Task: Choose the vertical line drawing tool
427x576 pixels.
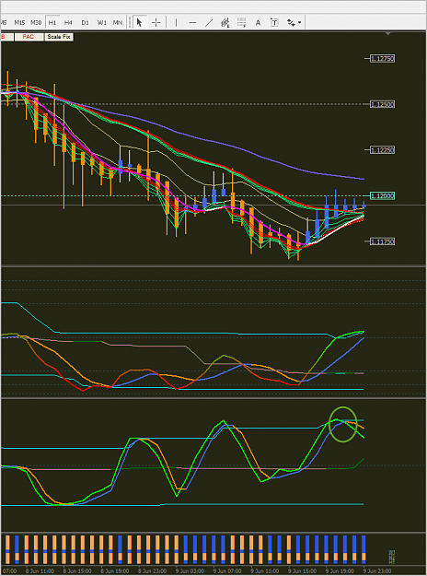Action: [x=176, y=23]
